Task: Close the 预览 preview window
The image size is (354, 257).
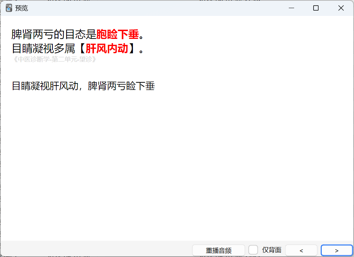Action: pos(341,8)
